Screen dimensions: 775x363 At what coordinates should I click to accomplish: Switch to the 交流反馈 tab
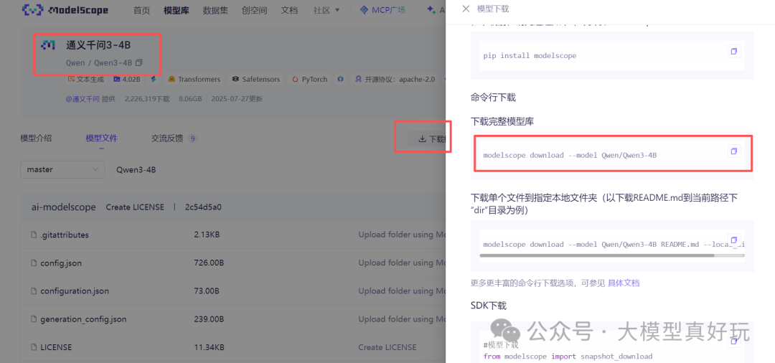tap(174, 138)
